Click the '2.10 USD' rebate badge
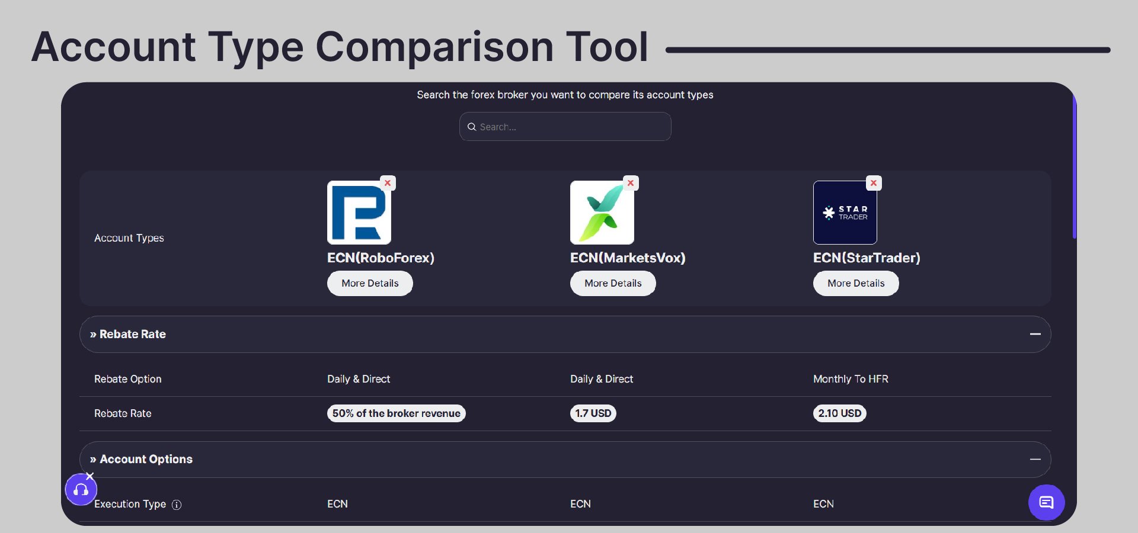 point(840,413)
